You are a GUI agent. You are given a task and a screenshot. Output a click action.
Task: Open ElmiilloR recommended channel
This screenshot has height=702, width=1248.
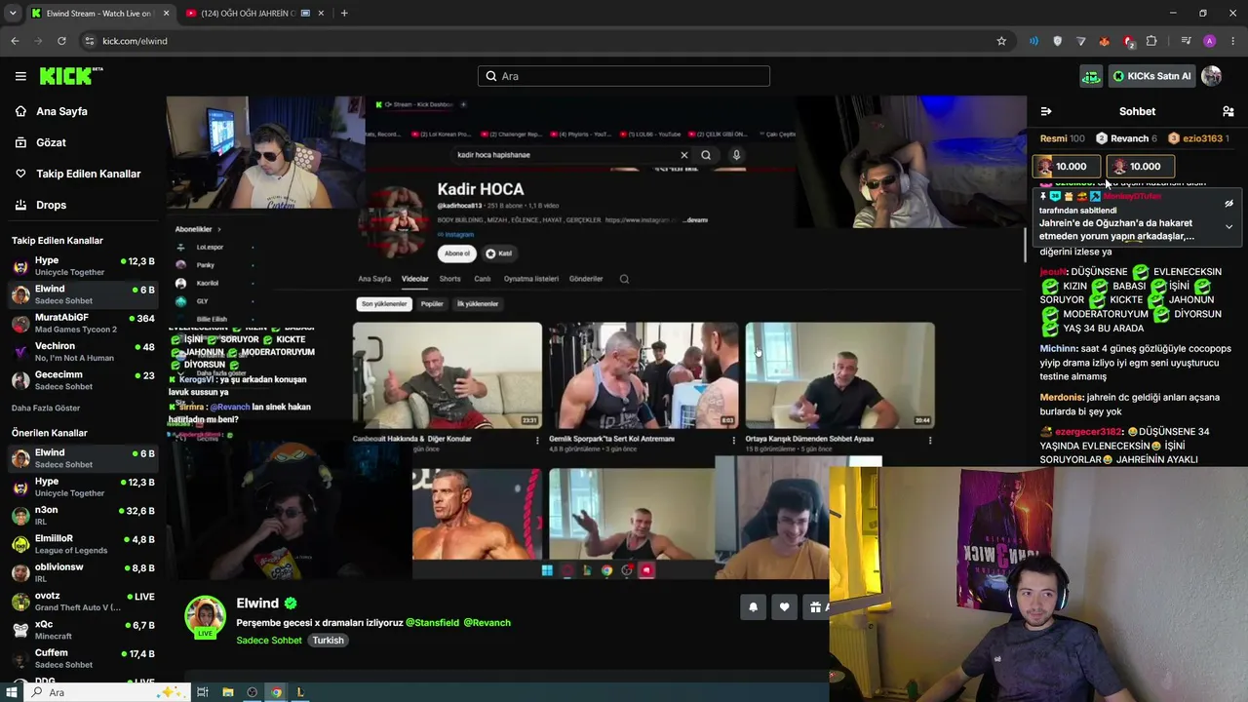point(83,544)
